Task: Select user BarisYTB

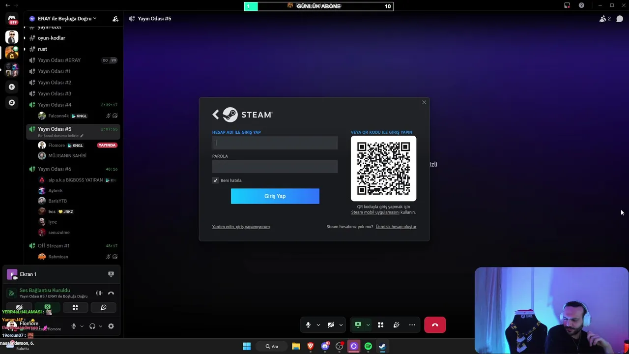Action: tap(57, 201)
